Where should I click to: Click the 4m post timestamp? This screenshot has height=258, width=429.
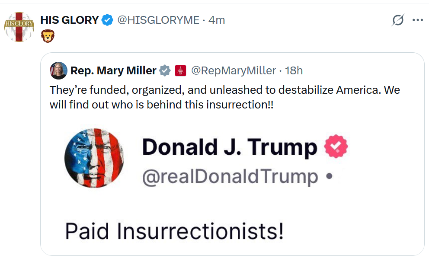pos(217,20)
